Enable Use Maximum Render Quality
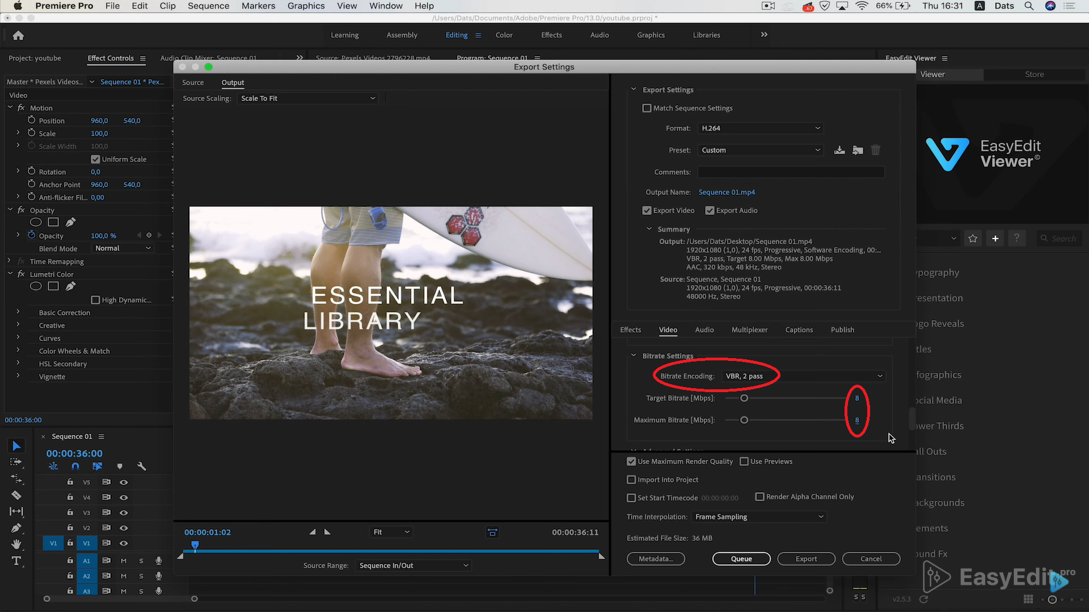Image resolution: width=1089 pixels, height=612 pixels. tap(631, 461)
